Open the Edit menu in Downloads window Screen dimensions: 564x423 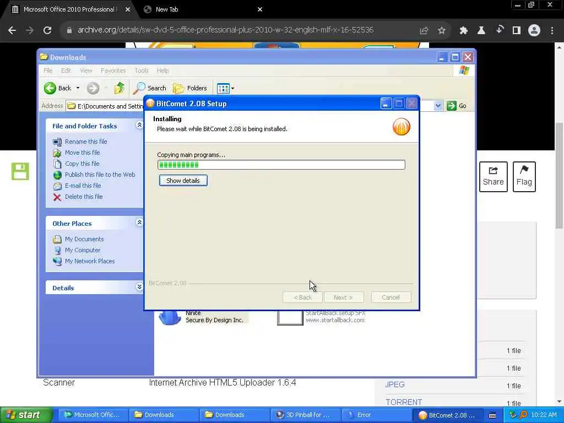click(x=66, y=70)
